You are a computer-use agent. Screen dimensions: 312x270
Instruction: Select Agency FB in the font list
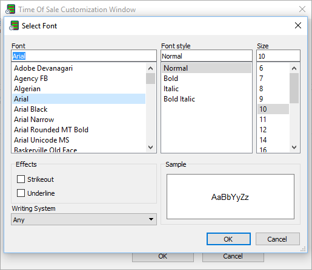coord(79,79)
